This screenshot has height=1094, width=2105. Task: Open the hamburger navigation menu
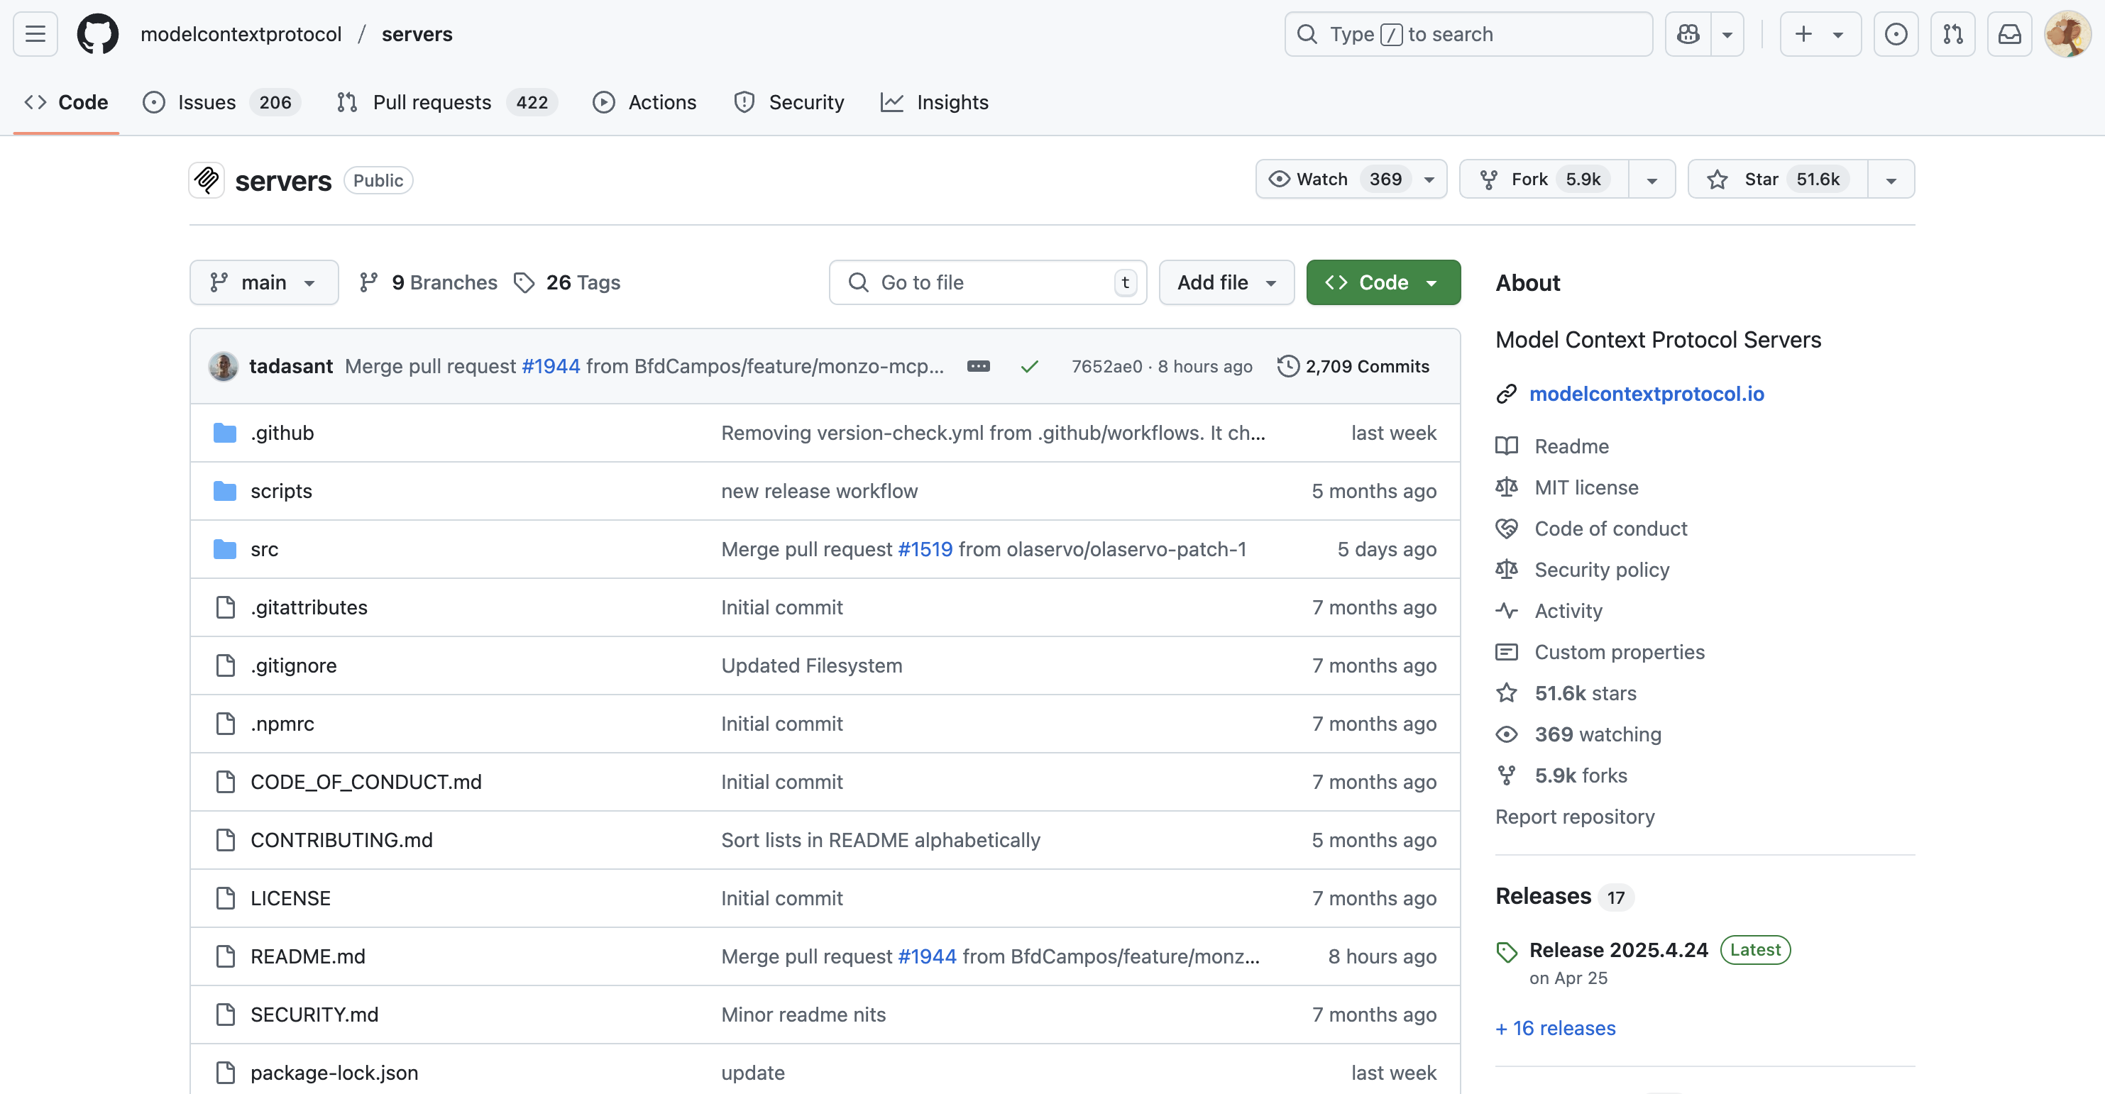click(x=35, y=33)
